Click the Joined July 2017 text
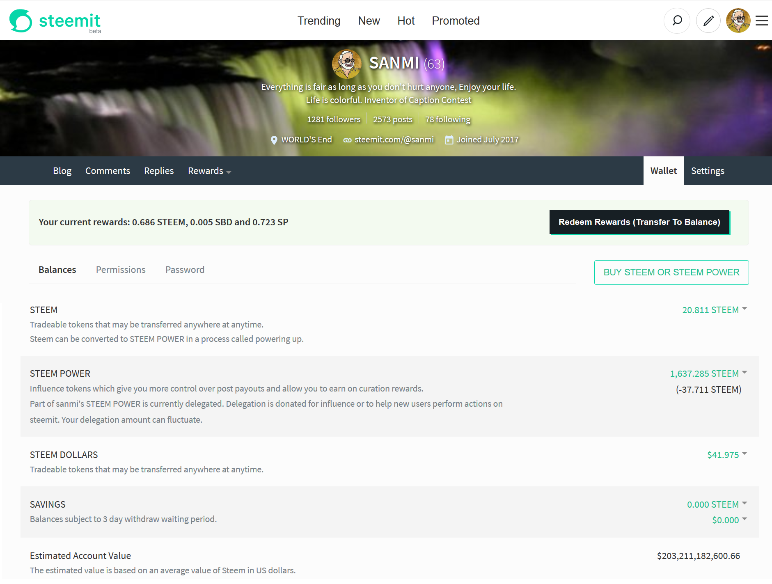772x584 pixels. pos(488,140)
